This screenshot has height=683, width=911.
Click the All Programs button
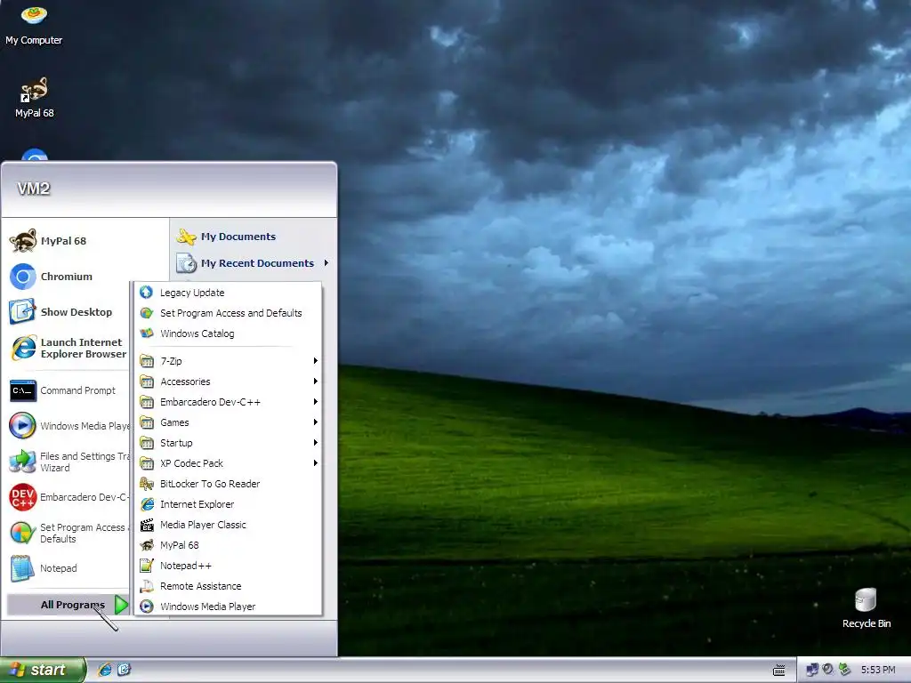pos(68,605)
